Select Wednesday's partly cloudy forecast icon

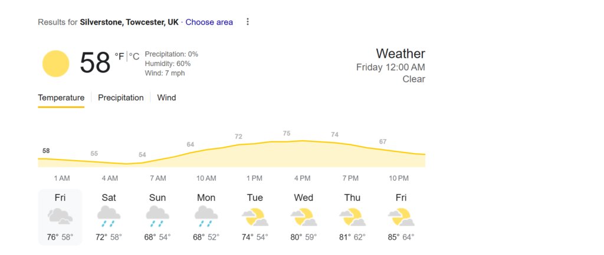(304, 217)
